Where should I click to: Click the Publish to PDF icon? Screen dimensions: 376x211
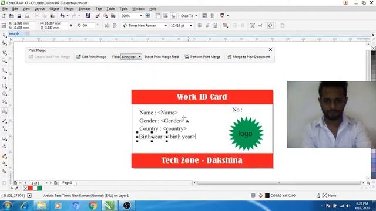tap(113, 16)
